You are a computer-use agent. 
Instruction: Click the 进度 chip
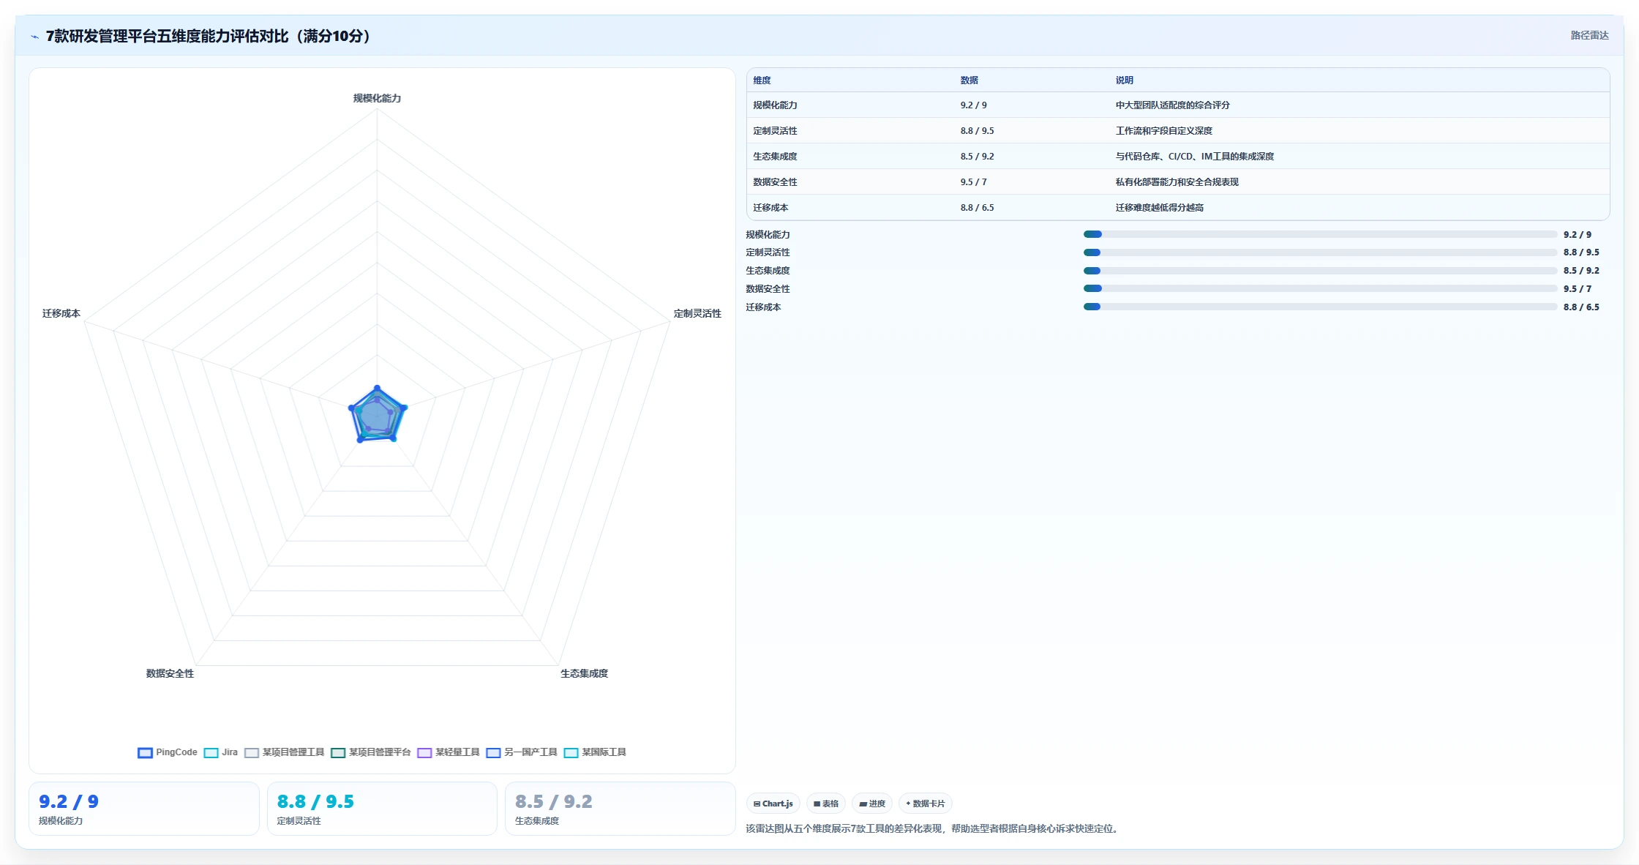(872, 804)
